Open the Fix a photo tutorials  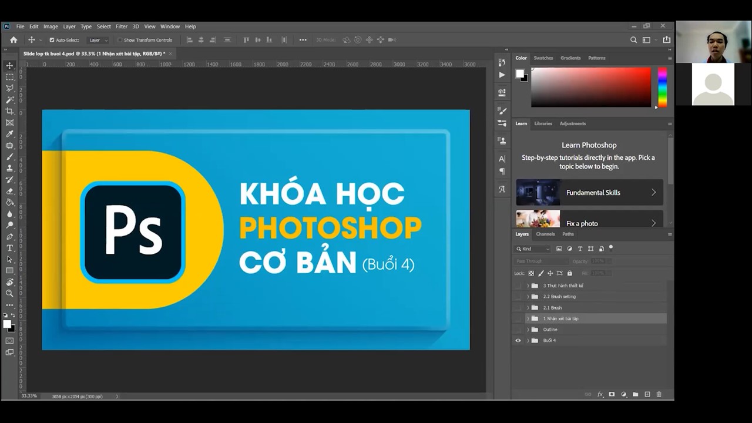tap(589, 219)
